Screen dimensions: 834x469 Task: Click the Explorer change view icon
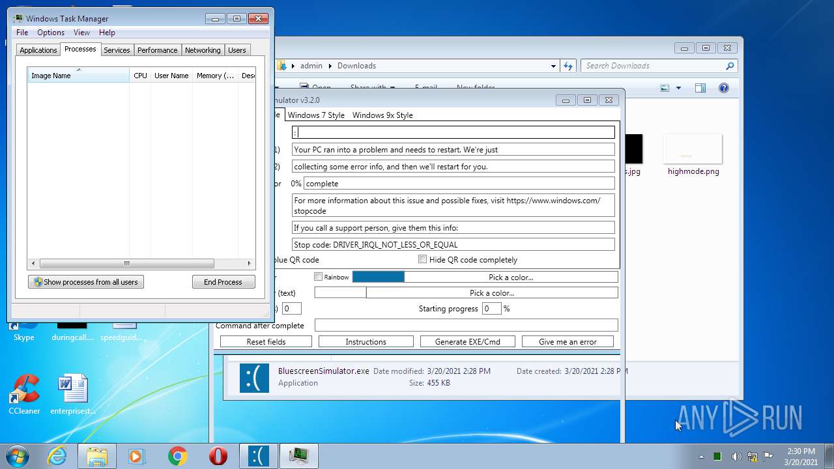665,88
